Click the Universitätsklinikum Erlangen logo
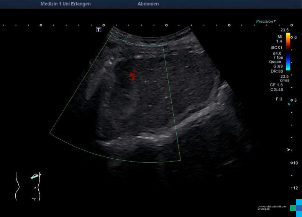Image resolution: width=302 pixels, height=217 pixels. 280,207
